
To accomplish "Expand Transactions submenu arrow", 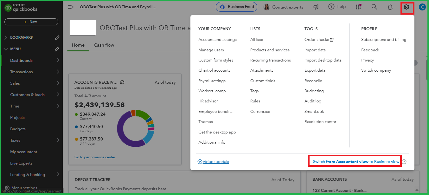I will pos(58,72).
